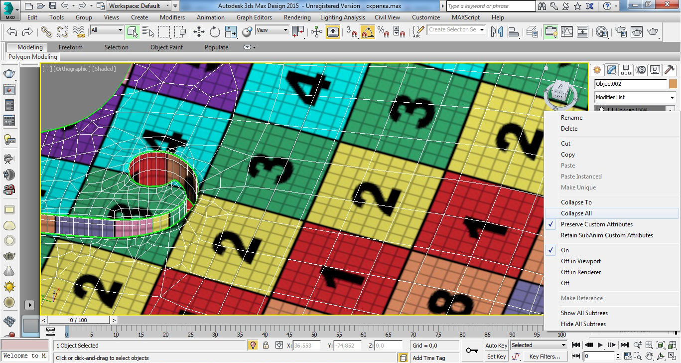Click the Object002 color swatch
Screen dimensions: 681x363
[x=673, y=84]
